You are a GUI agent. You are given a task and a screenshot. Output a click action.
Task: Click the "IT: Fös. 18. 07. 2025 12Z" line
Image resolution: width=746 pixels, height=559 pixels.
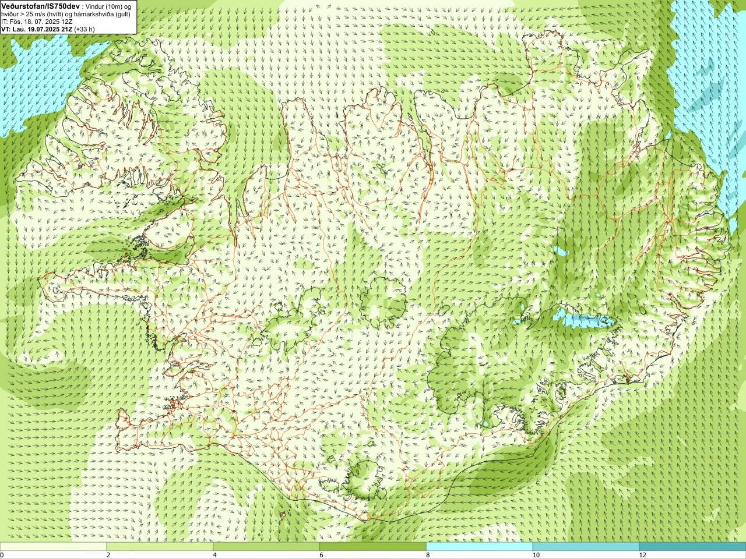pyautogui.click(x=37, y=21)
